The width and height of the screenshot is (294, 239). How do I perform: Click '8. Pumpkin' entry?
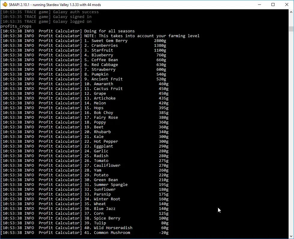click(96, 74)
